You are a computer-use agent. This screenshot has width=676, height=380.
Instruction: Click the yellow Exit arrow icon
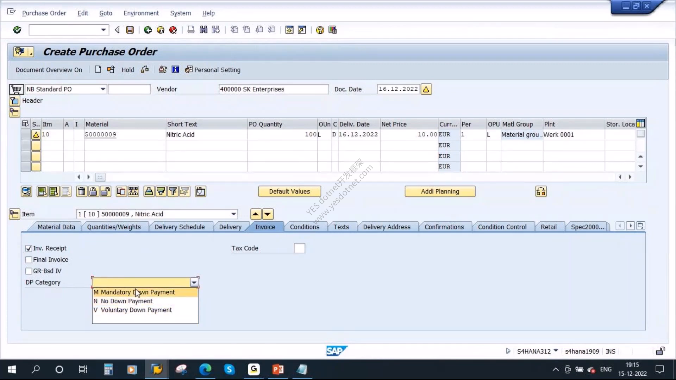tap(161, 30)
